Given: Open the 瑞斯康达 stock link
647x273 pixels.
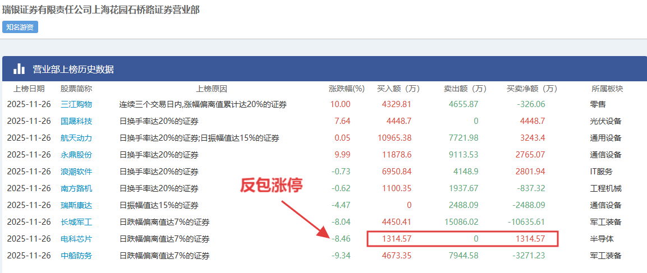Looking at the screenshot, I should coord(76,205).
